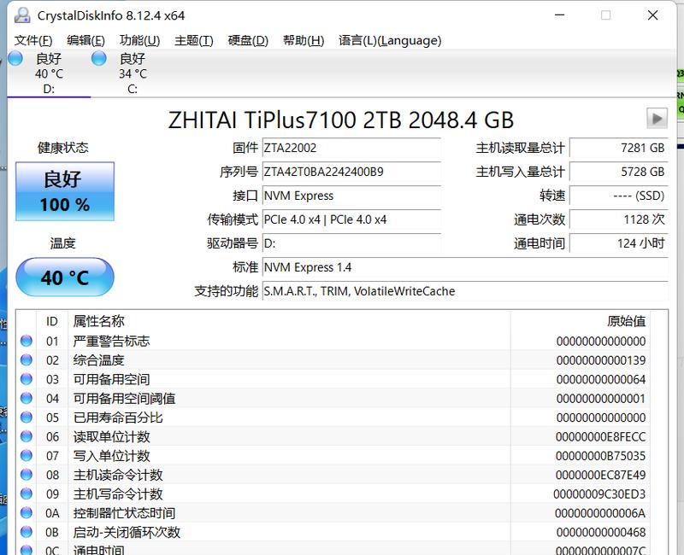The height and width of the screenshot is (555, 684).
Task: Open the 帮助(H) menu
Action: pyautogui.click(x=304, y=40)
